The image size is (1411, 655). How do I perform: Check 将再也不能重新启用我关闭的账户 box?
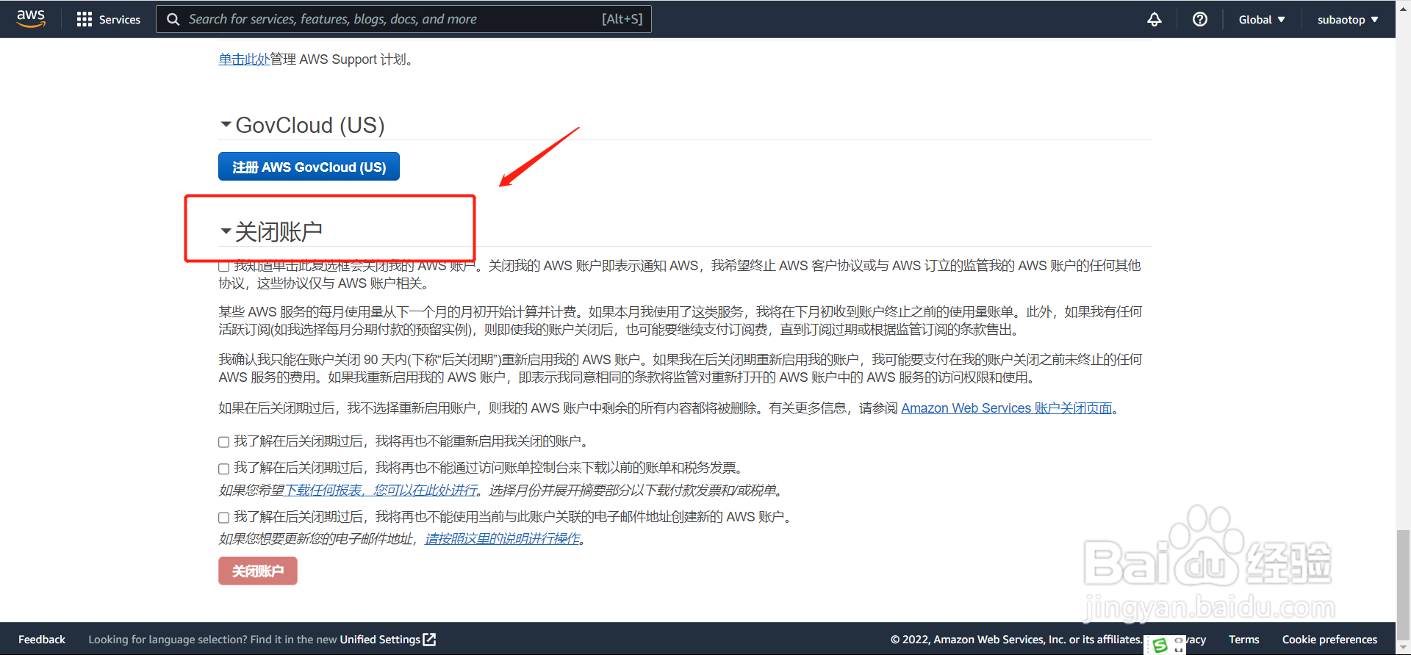click(224, 442)
